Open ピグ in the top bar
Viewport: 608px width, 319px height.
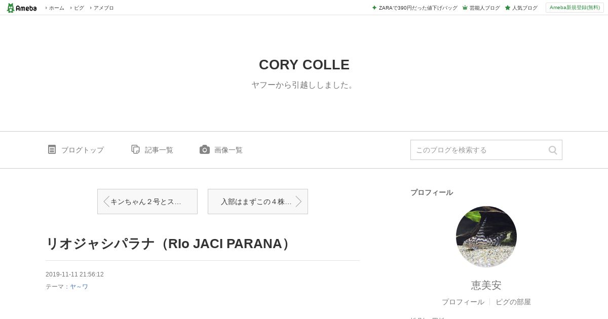tap(79, 8)
